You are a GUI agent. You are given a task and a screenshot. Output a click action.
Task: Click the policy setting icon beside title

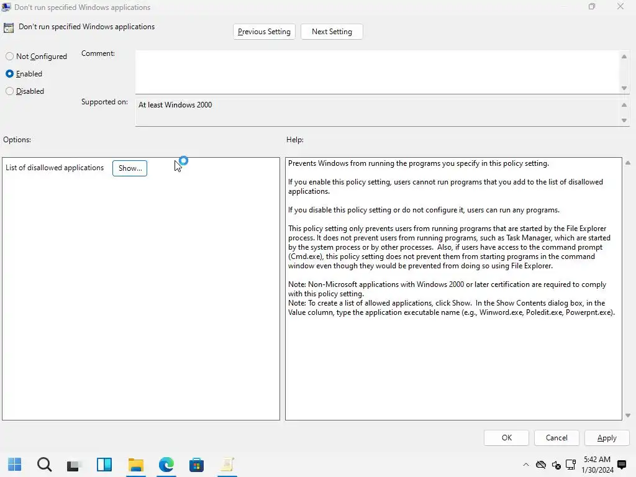pyautogui.click(x=9, y=27)
